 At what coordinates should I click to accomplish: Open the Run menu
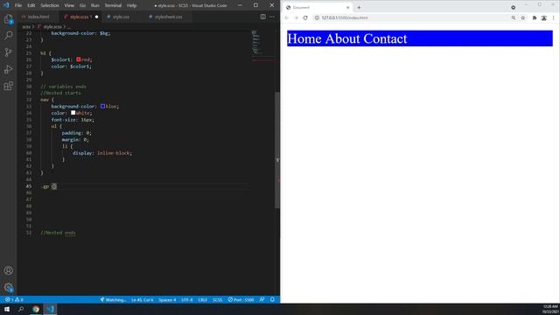pos(95,5)
